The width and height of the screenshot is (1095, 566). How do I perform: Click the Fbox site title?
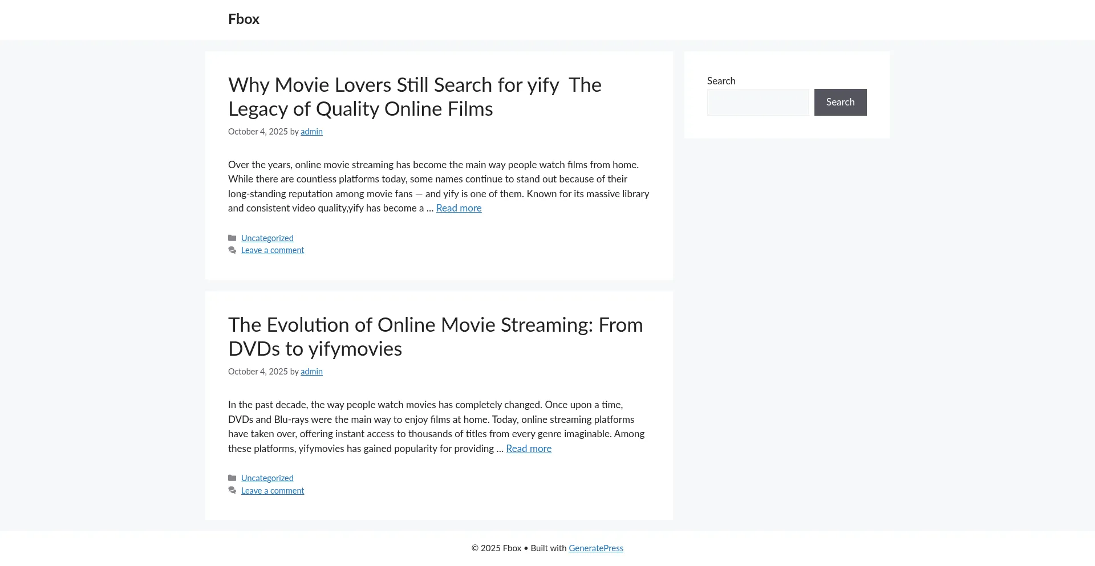pyautogui.click(x=244, y=19)
